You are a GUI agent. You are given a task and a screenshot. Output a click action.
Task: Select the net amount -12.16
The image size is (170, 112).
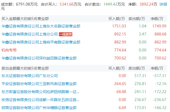point(161,84)
